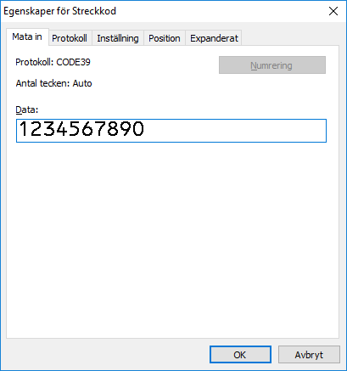The height and width of the screenshot is (371, 347).
Task: Click the empty tab strip right of Expanderat
Action: click(x=290, y=37)
